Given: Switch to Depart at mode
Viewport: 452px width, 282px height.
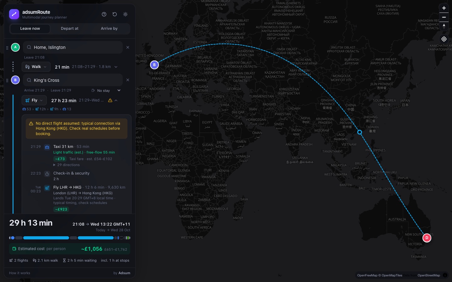Looking at the screenshot, I should pos(70,29).
